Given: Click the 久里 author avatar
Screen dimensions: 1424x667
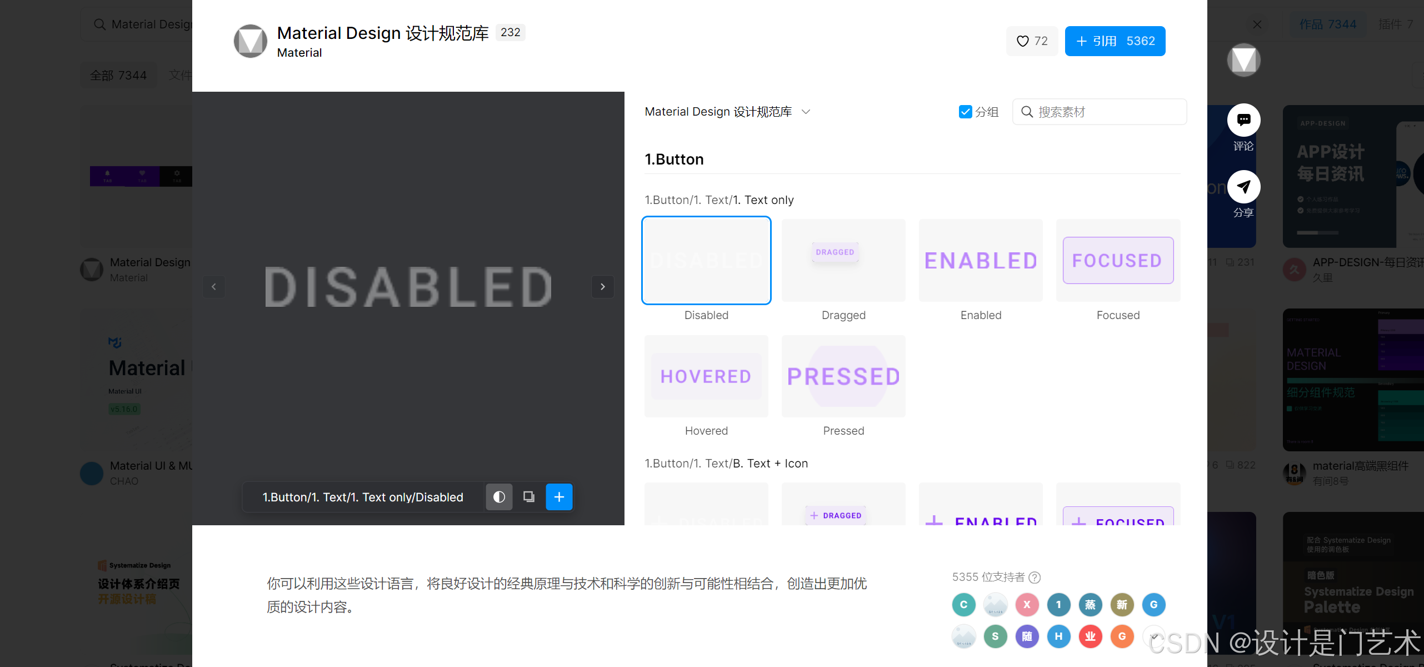Looking at the screenshot, I should coord(1295,270).
